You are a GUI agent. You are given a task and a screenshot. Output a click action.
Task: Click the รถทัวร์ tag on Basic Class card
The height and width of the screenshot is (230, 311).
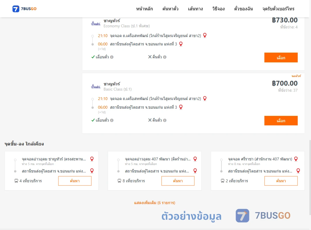coord(296,76)
